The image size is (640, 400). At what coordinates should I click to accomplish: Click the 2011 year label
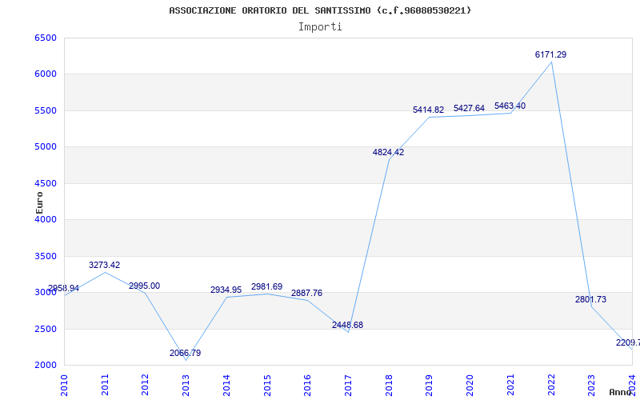click(105, 385)
